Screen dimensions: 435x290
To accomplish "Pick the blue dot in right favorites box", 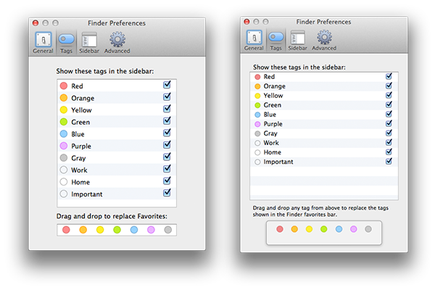I will coord(339,229).
